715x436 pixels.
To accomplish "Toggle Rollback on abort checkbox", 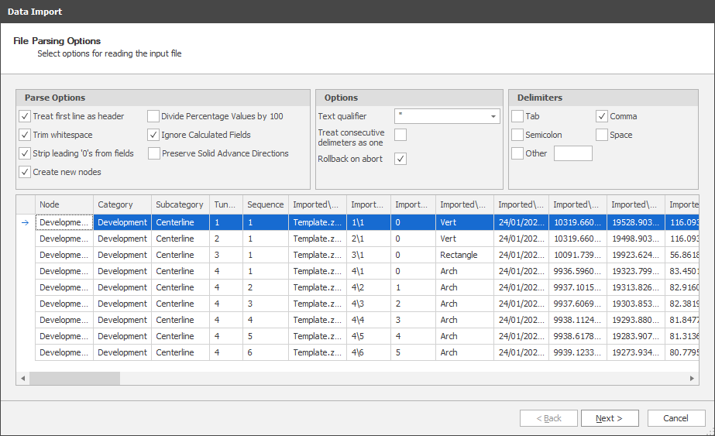I will [x=400, y=159].
